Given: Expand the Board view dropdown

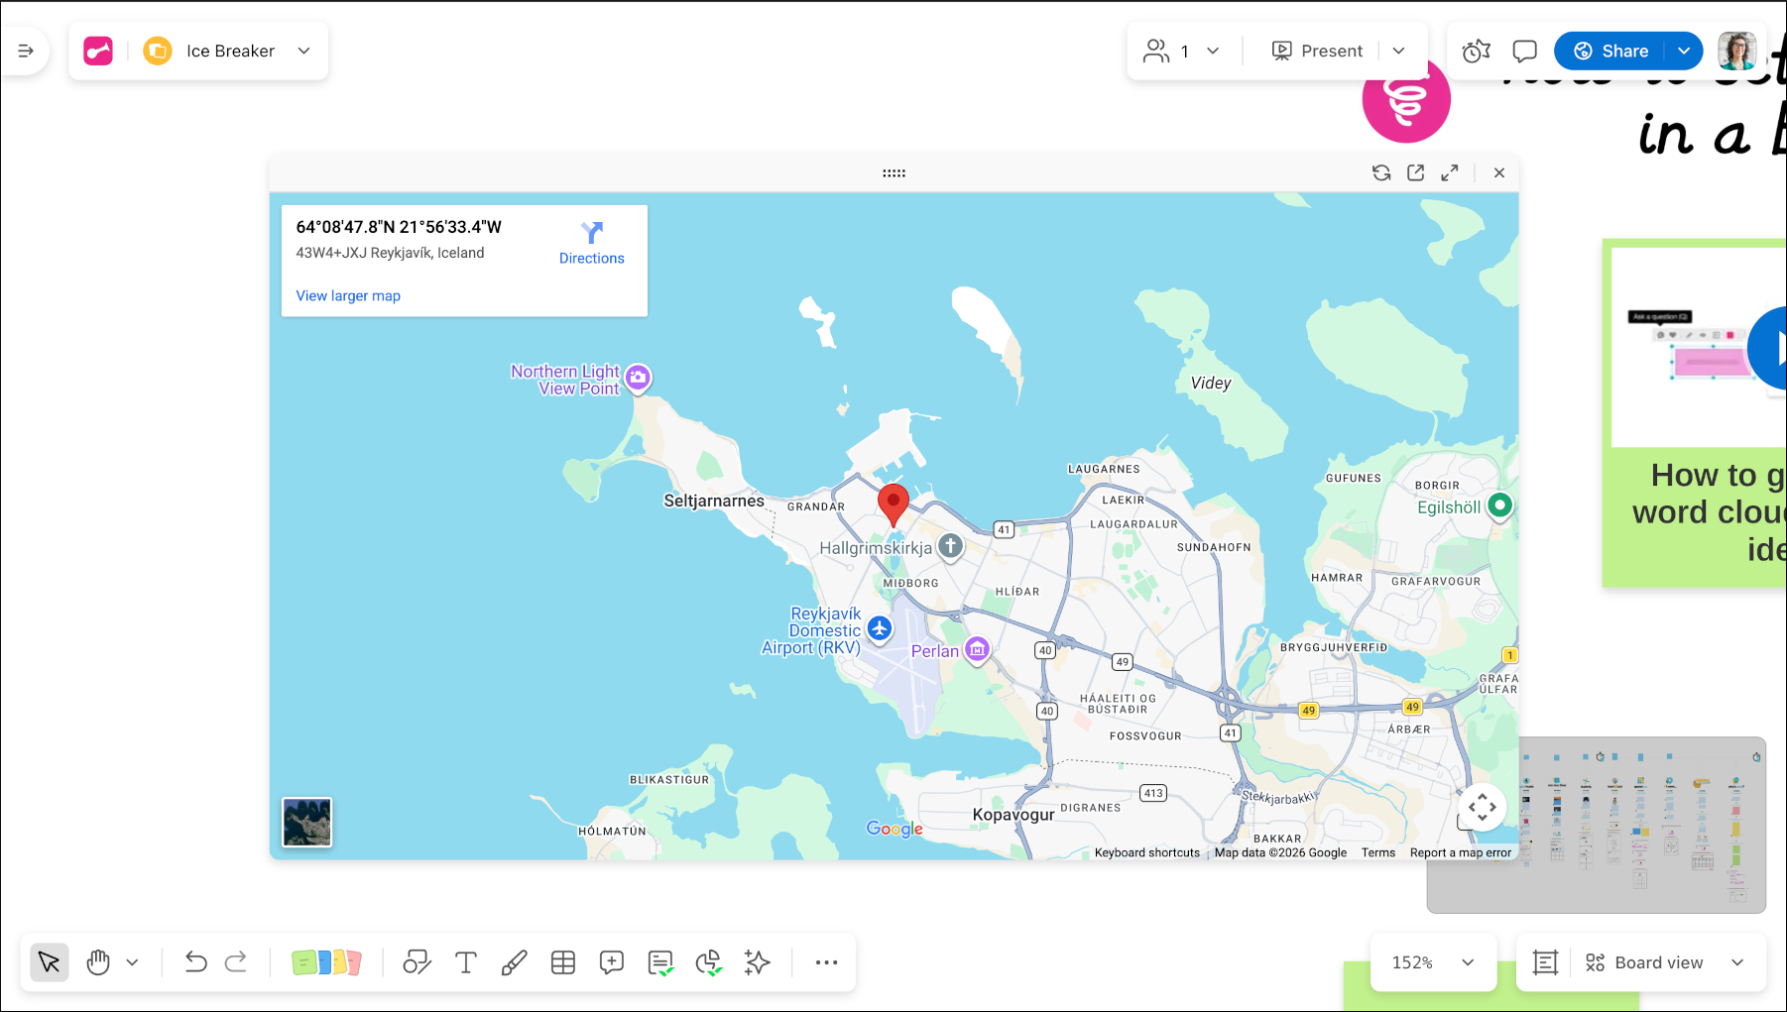Looking at the screenshot, I should click(1737, 962).
